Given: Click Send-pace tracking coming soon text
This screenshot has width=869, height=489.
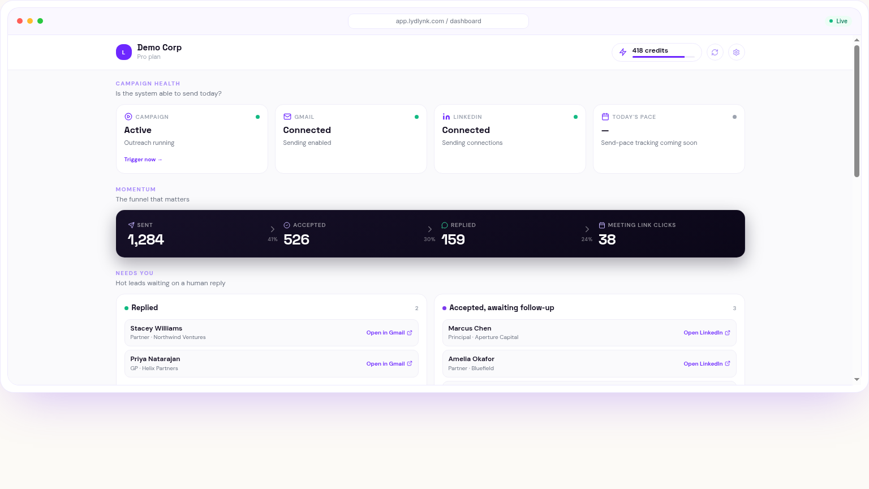Looking at the screenshot, I should tap(649, 143).
